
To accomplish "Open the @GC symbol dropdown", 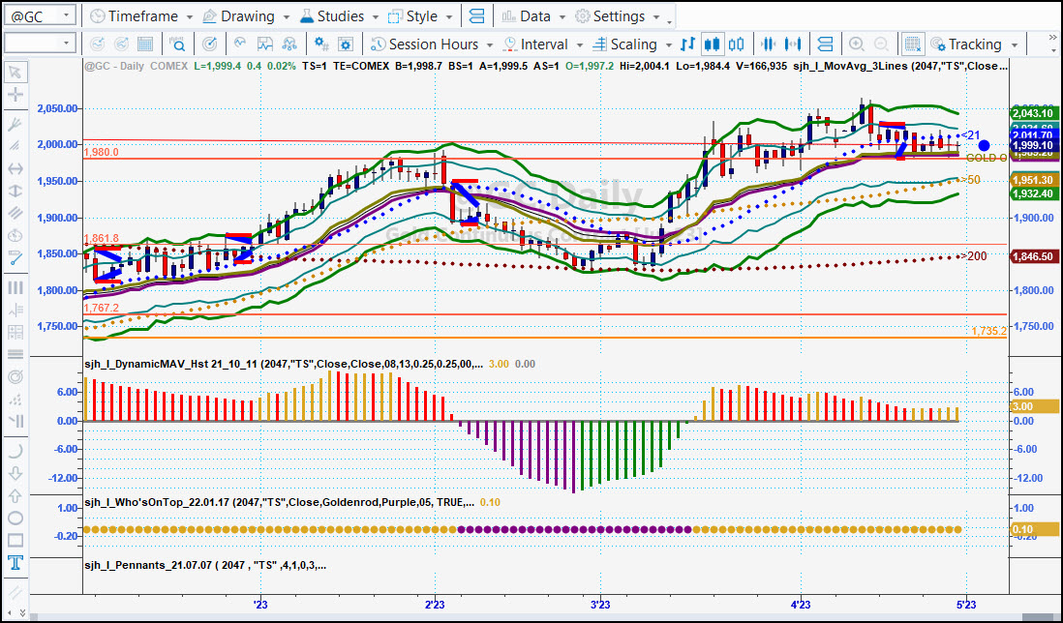I will coord(66,16).
